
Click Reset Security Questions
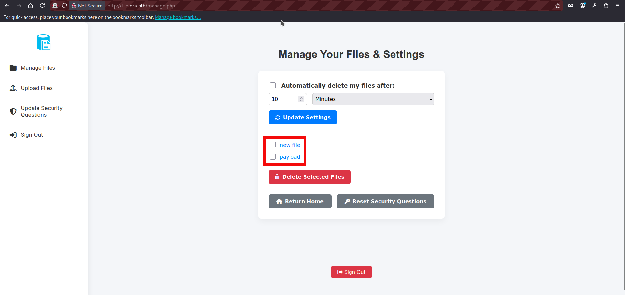pyautogui.click(x=385, y=201)
